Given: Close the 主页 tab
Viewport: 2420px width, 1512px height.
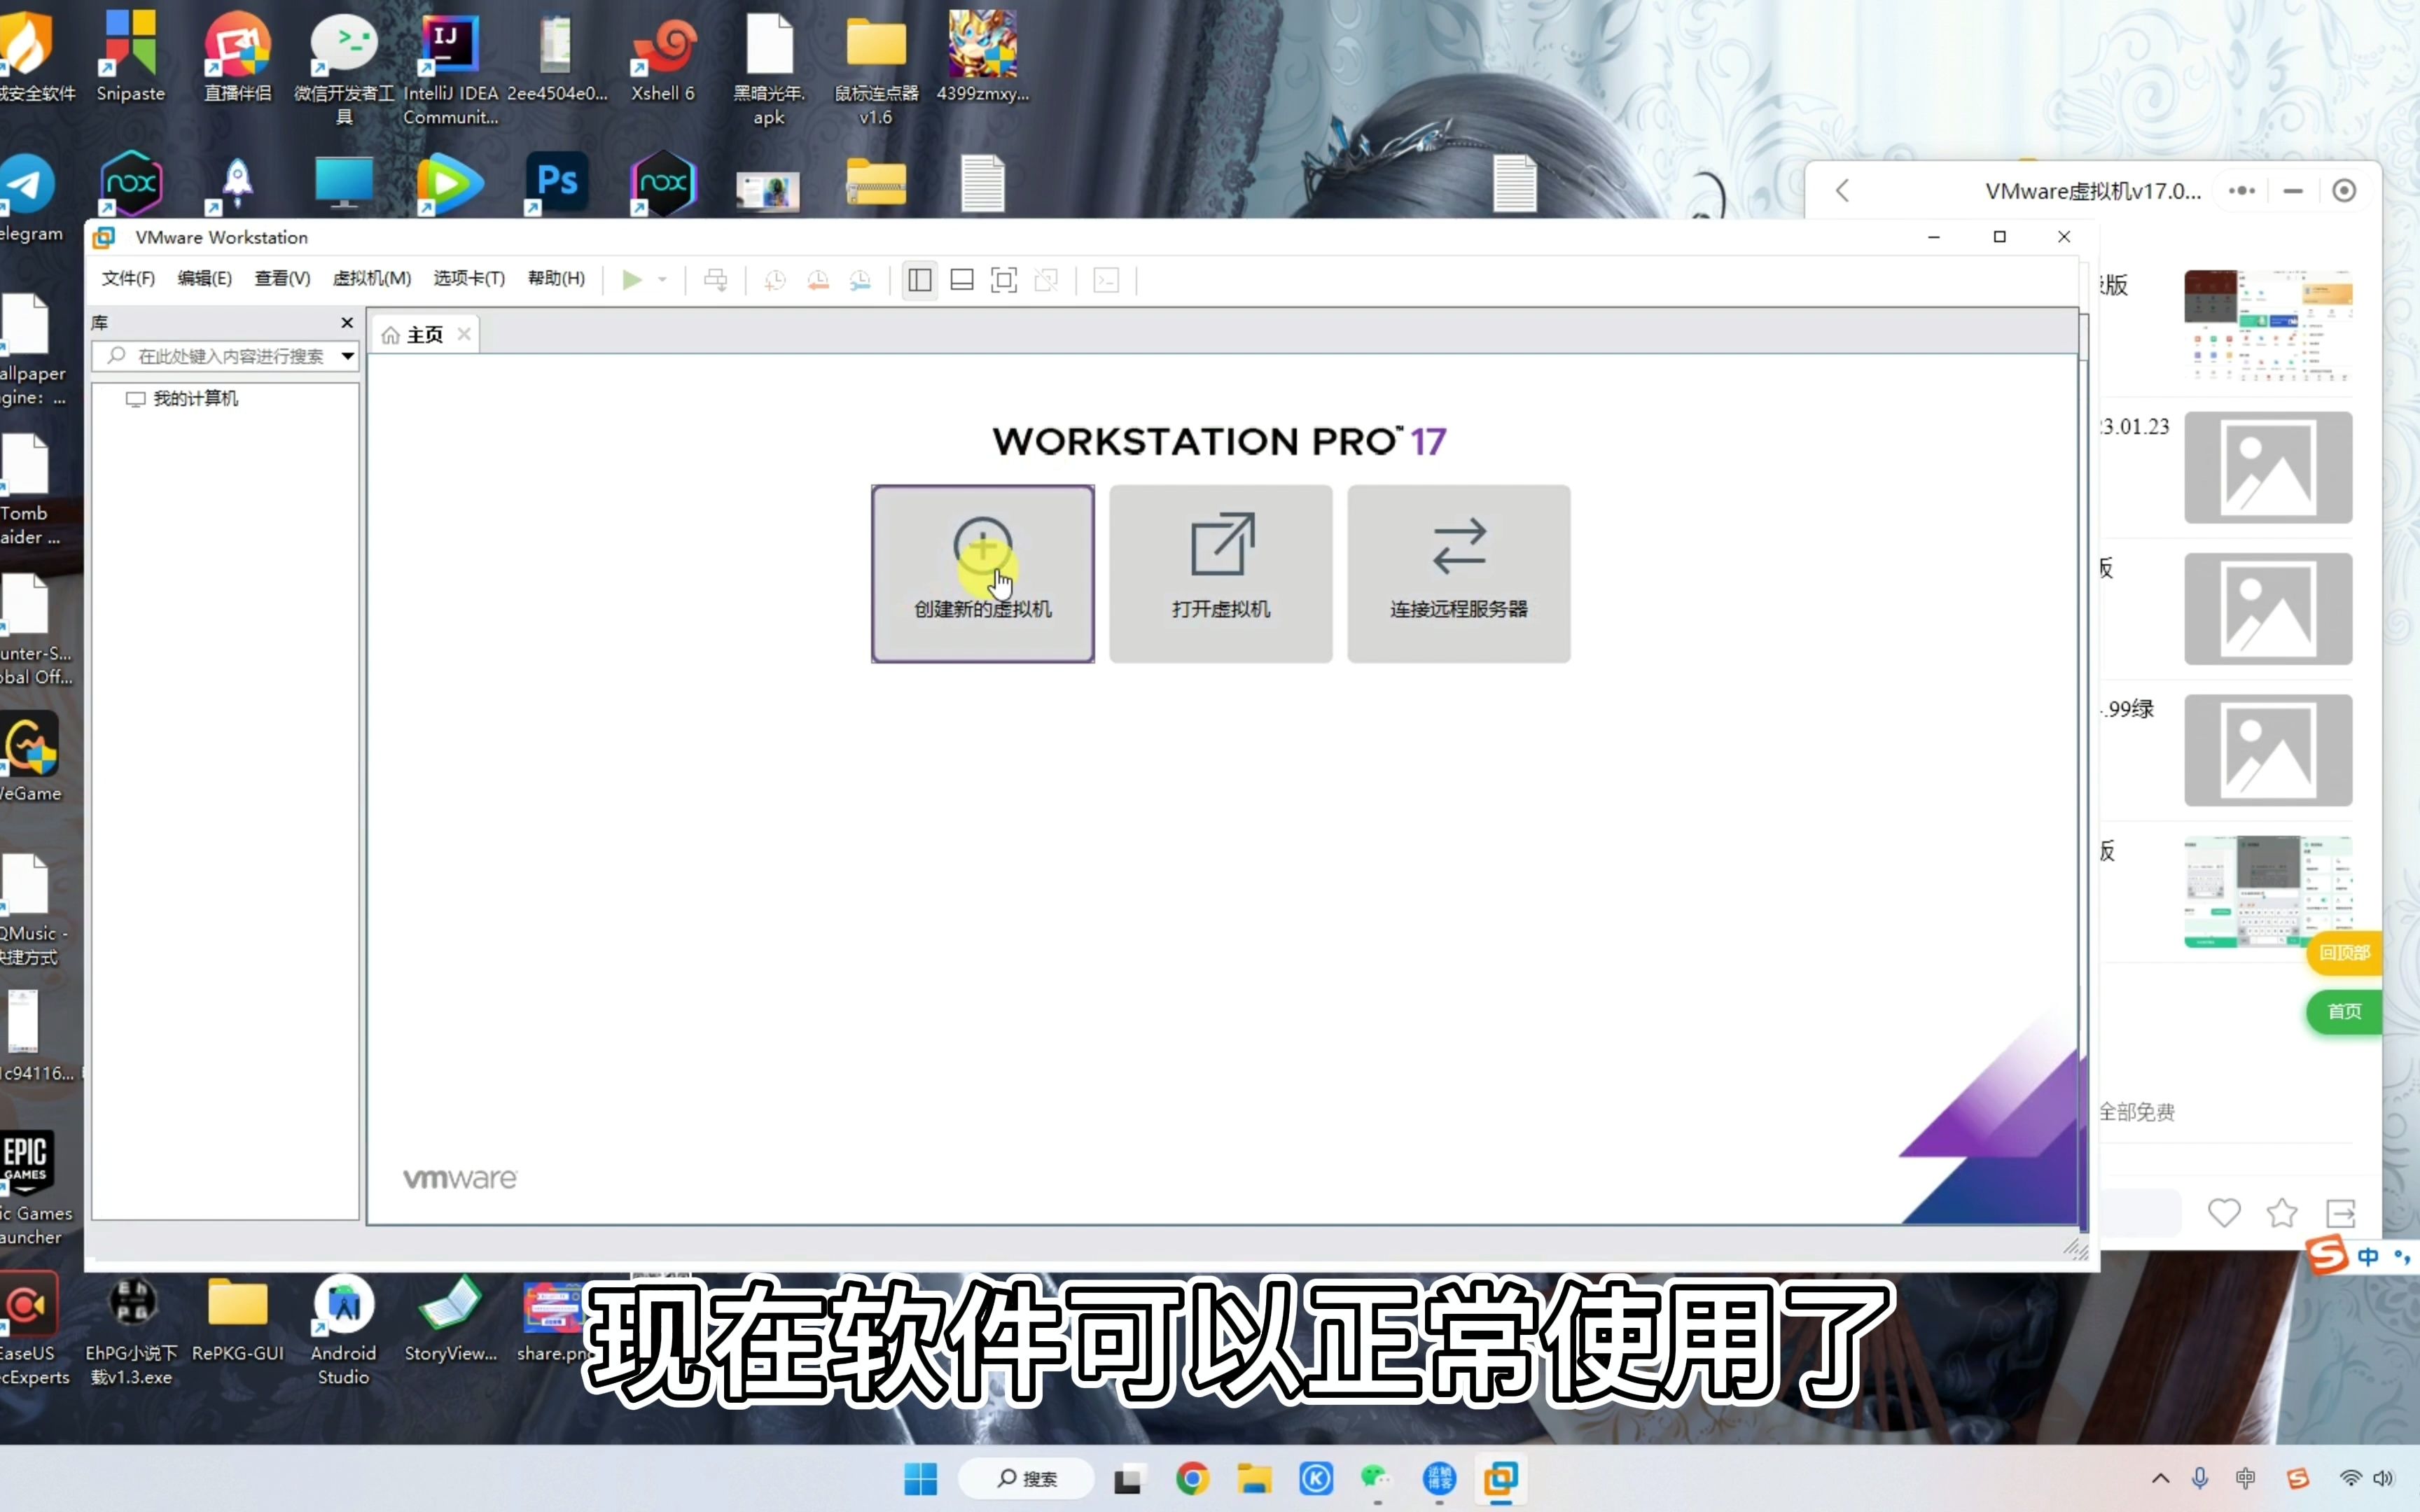Looking at the screenshot, I should (464, 334).
